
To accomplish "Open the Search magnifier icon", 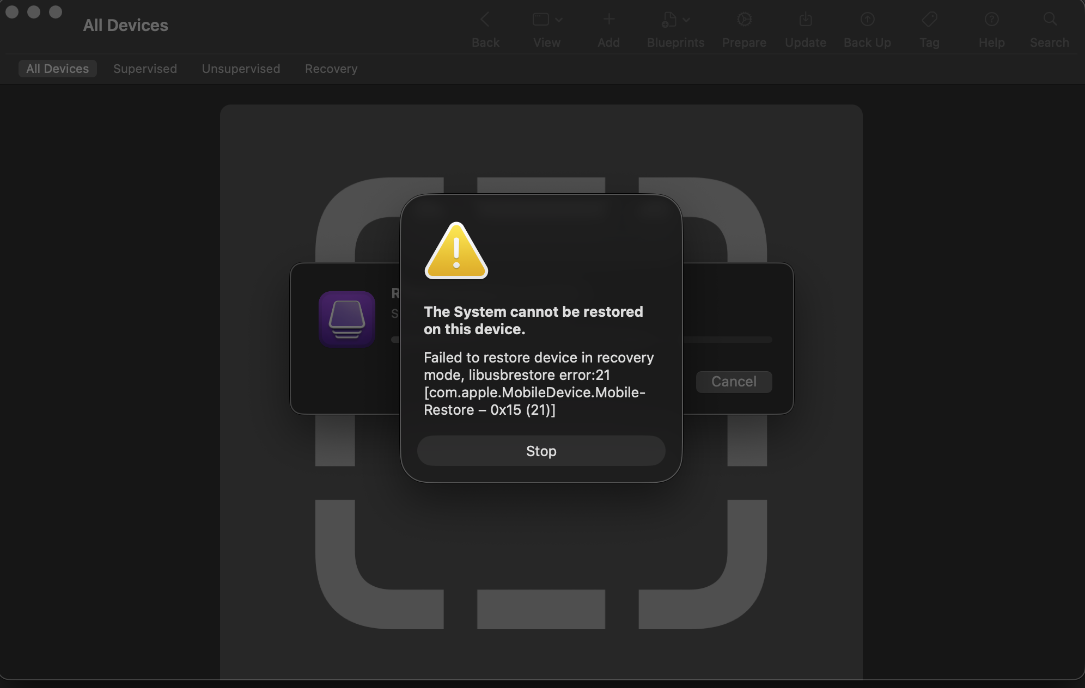I will (x=1050, y=20).
